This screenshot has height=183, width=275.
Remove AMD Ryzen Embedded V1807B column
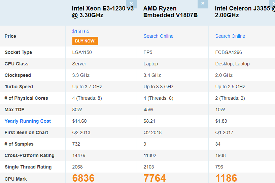coord(203,4)
